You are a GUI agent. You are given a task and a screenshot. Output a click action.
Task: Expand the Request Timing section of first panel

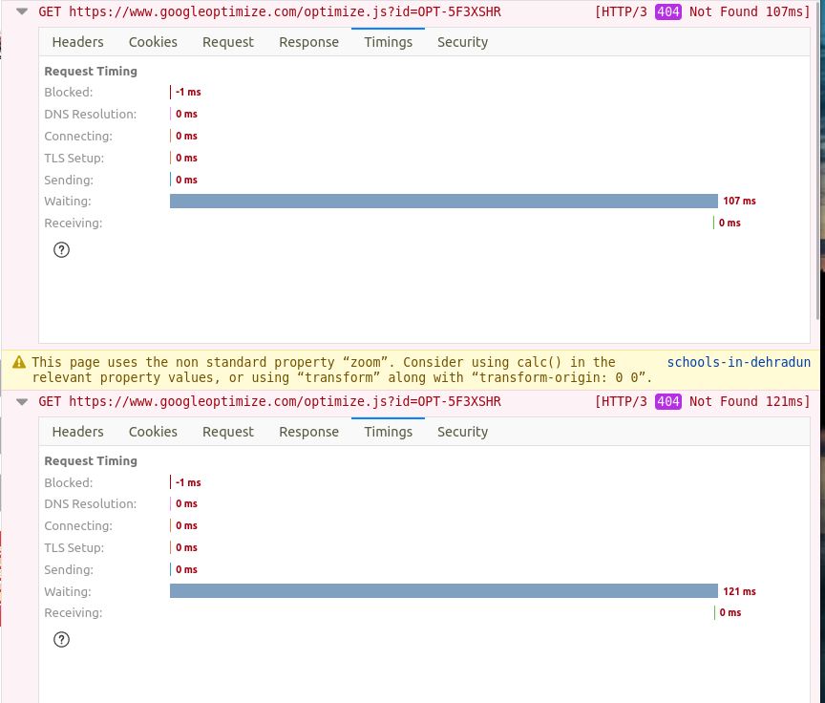tap(90, 71)
